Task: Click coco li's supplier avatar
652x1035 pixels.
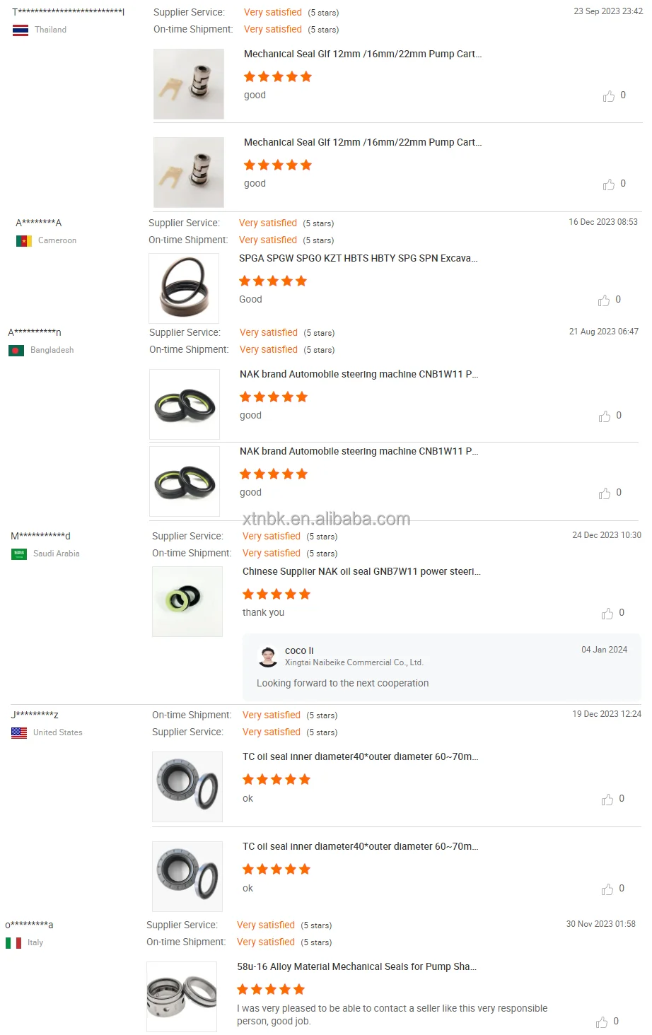Action: click(x=268, y=657)
